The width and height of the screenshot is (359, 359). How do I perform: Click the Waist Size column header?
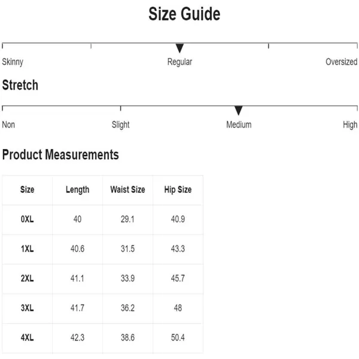pyautogui.click(x=127, y=190)
